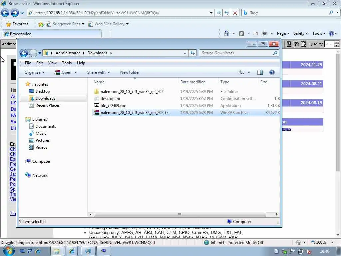Open the File menu in Explorer

(x=28, y=63)
